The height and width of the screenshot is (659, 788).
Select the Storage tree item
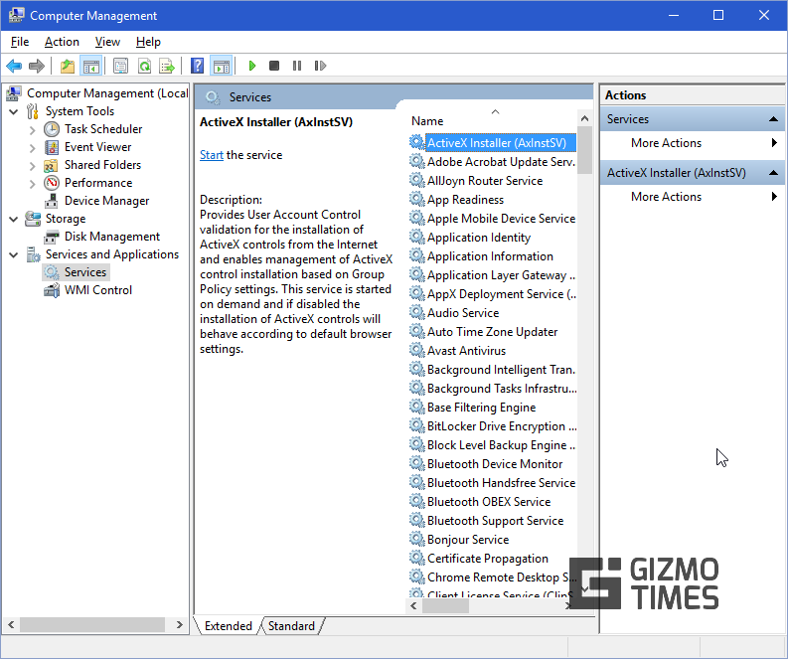click(66, 219)
